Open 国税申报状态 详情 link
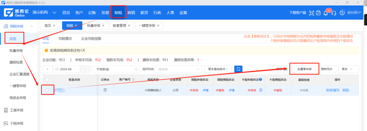 point(205,90)
